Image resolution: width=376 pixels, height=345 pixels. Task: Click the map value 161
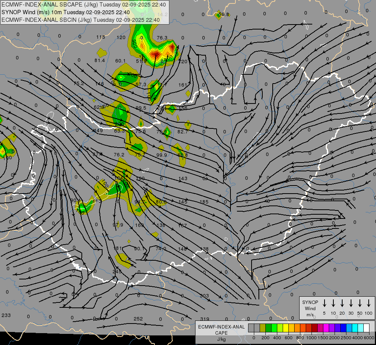[x=183, y=85]
